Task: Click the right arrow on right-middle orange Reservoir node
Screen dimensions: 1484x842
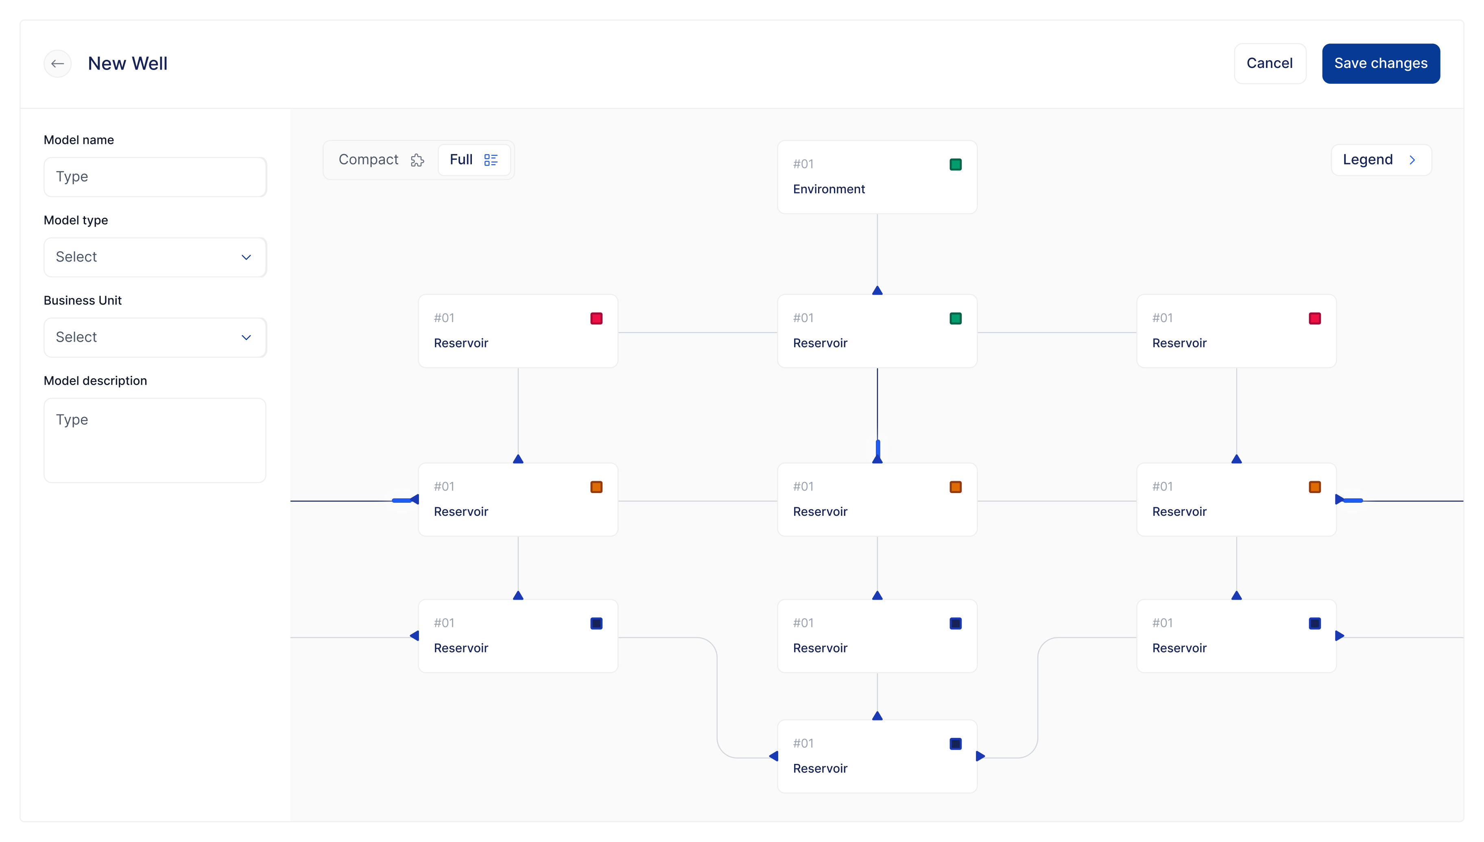Action: tap(1340, 500)
